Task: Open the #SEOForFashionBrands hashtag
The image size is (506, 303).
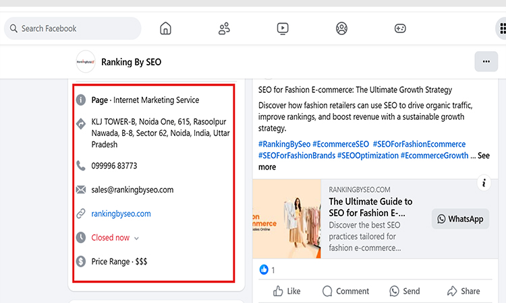Action: pos(297,156)
